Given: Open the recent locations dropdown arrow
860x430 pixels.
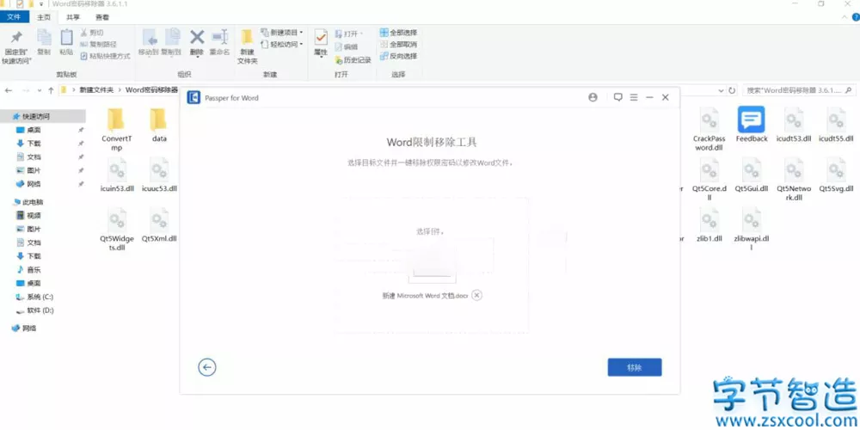Looking at the screenshot, I should [x=39, y=90].
